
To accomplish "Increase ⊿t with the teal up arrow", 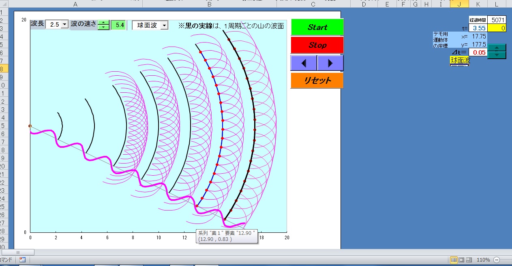I will (497, 48).
